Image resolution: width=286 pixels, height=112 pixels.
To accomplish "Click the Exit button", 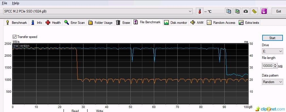I will point(279,11).
